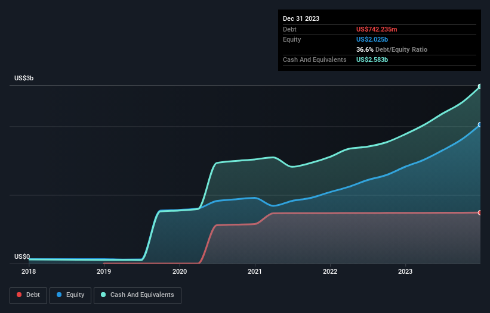Click Cash And Equivalents label in tooltip
This screenshot has height=313, width=490.
[315, 60]
